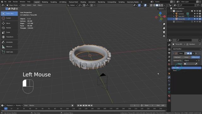Viewport: 202px width, 114px height.
Task: Click the zoom magnifier icon in viewport
Action: coord(164,24)
